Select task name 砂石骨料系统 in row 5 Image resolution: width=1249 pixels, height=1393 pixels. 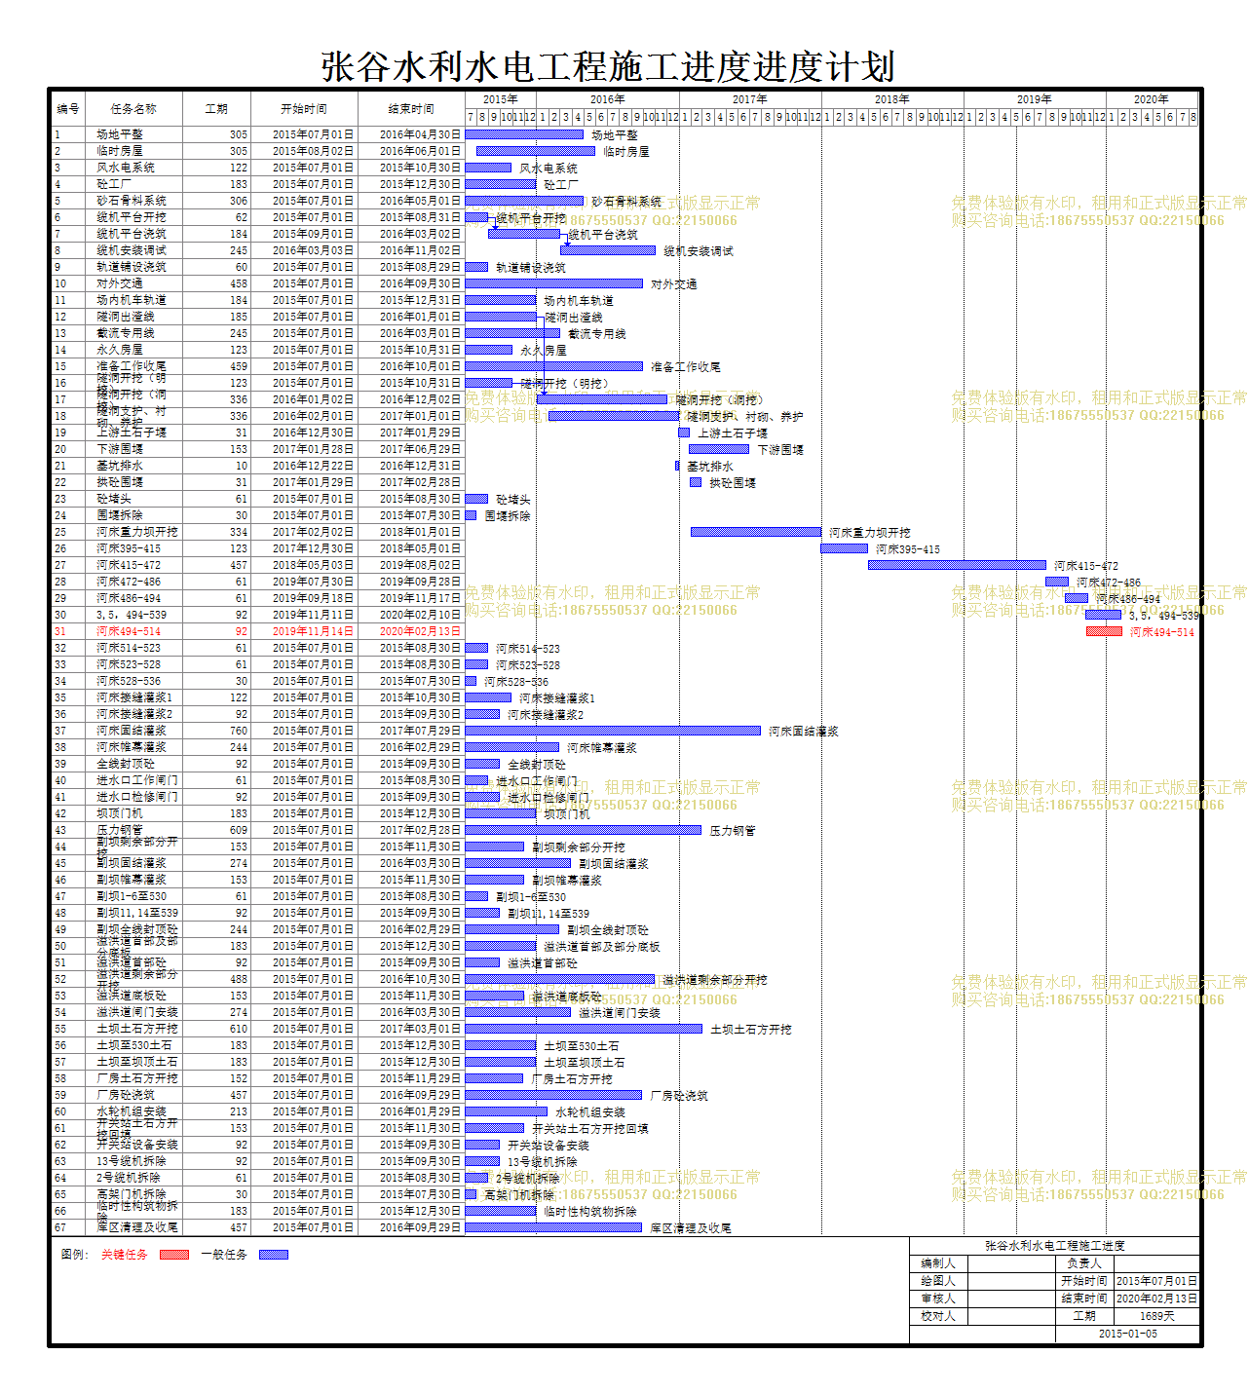(132, 201)
